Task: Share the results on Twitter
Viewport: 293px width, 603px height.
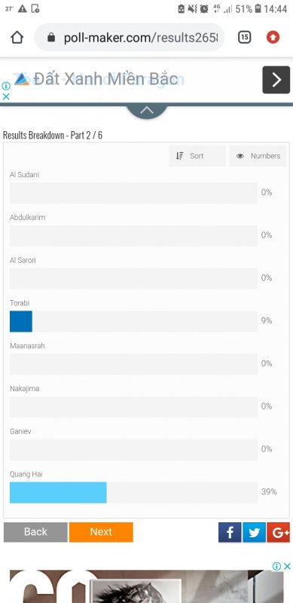Action: tap(254, 532)
